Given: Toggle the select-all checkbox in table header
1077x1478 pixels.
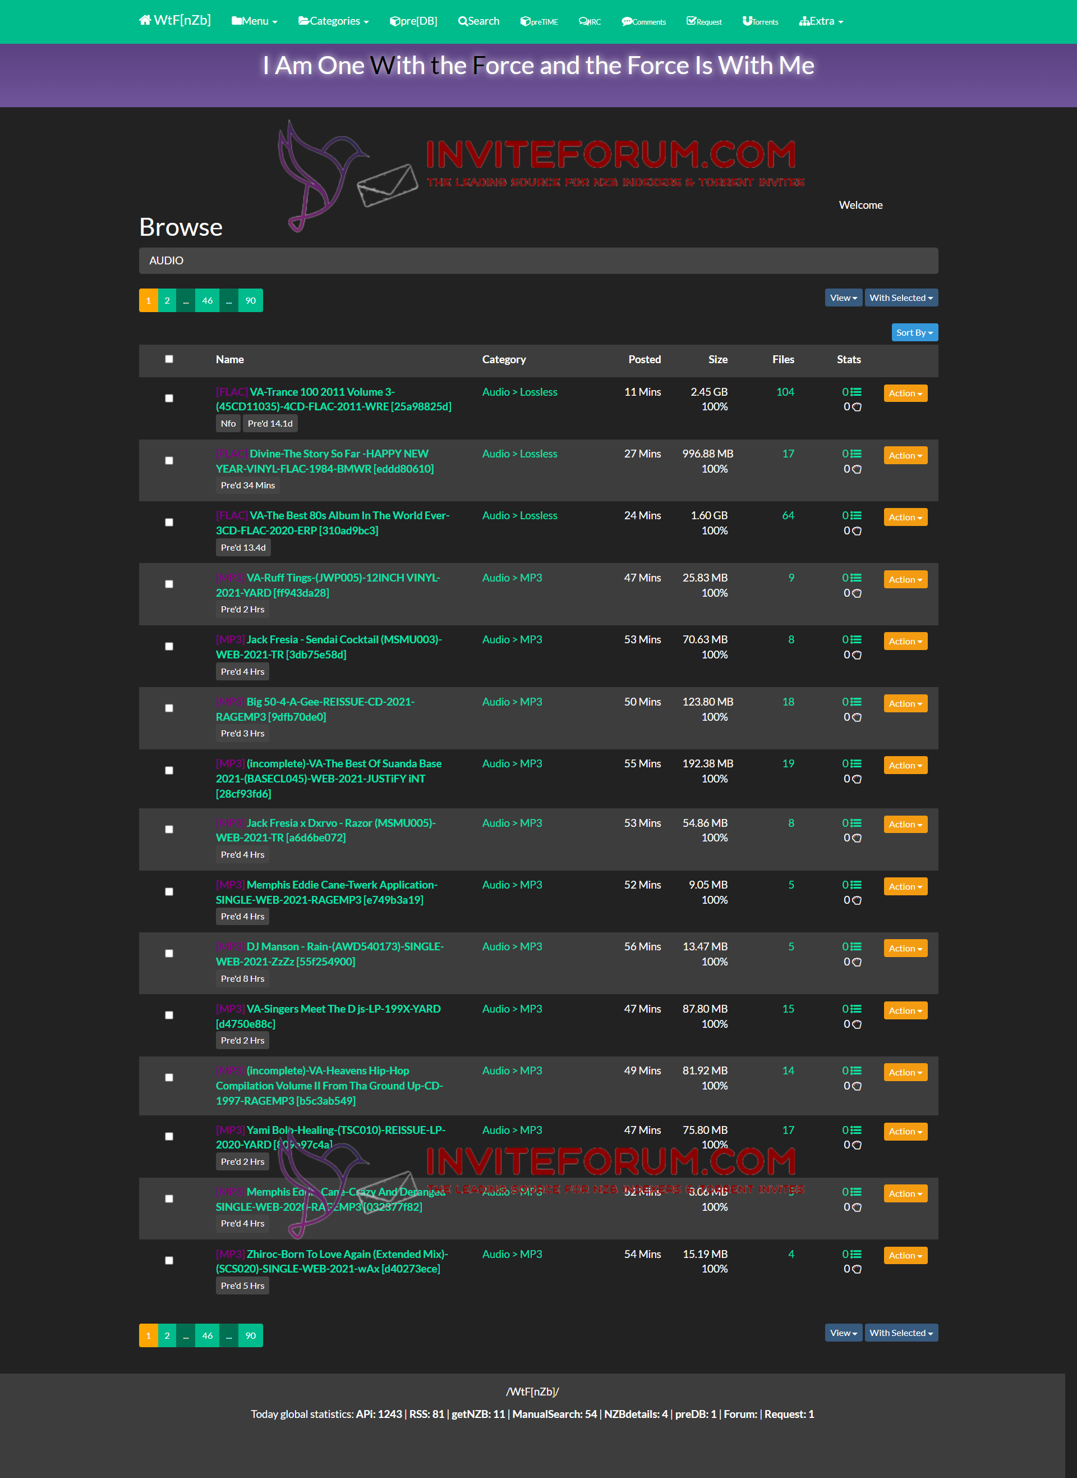Looking at the screenshot, I should [169, 359].
